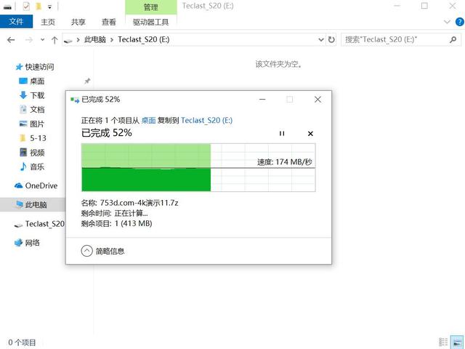Click the copy progress speed graph
This screenshot has height=349, width=465.
tap(198, 167)
